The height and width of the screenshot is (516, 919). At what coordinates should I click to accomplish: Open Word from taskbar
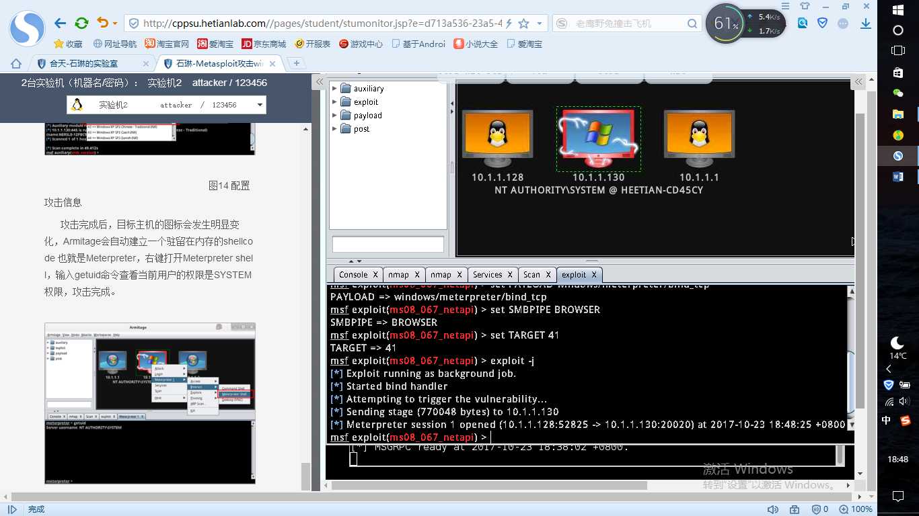pyautogui.click(x=898, y=177)
